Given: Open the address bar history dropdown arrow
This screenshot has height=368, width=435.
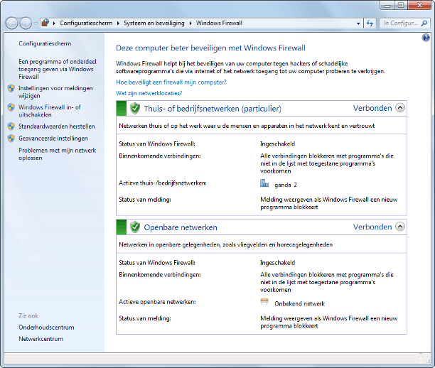Looking at the screenshot, I should pyautogui.click(x=358, y=23).
